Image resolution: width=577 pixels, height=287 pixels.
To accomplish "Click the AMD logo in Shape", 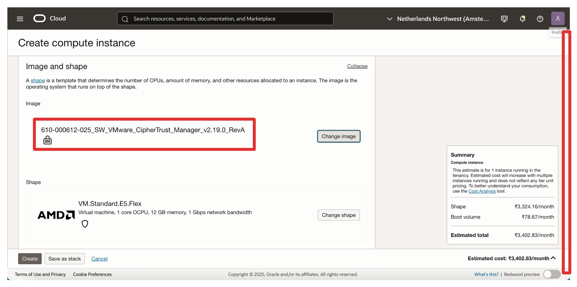I will click(x=56, y=215).
